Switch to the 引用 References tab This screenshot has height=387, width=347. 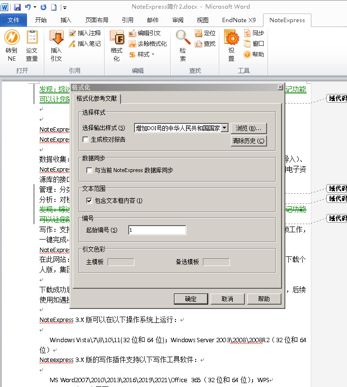pos(128,20)
